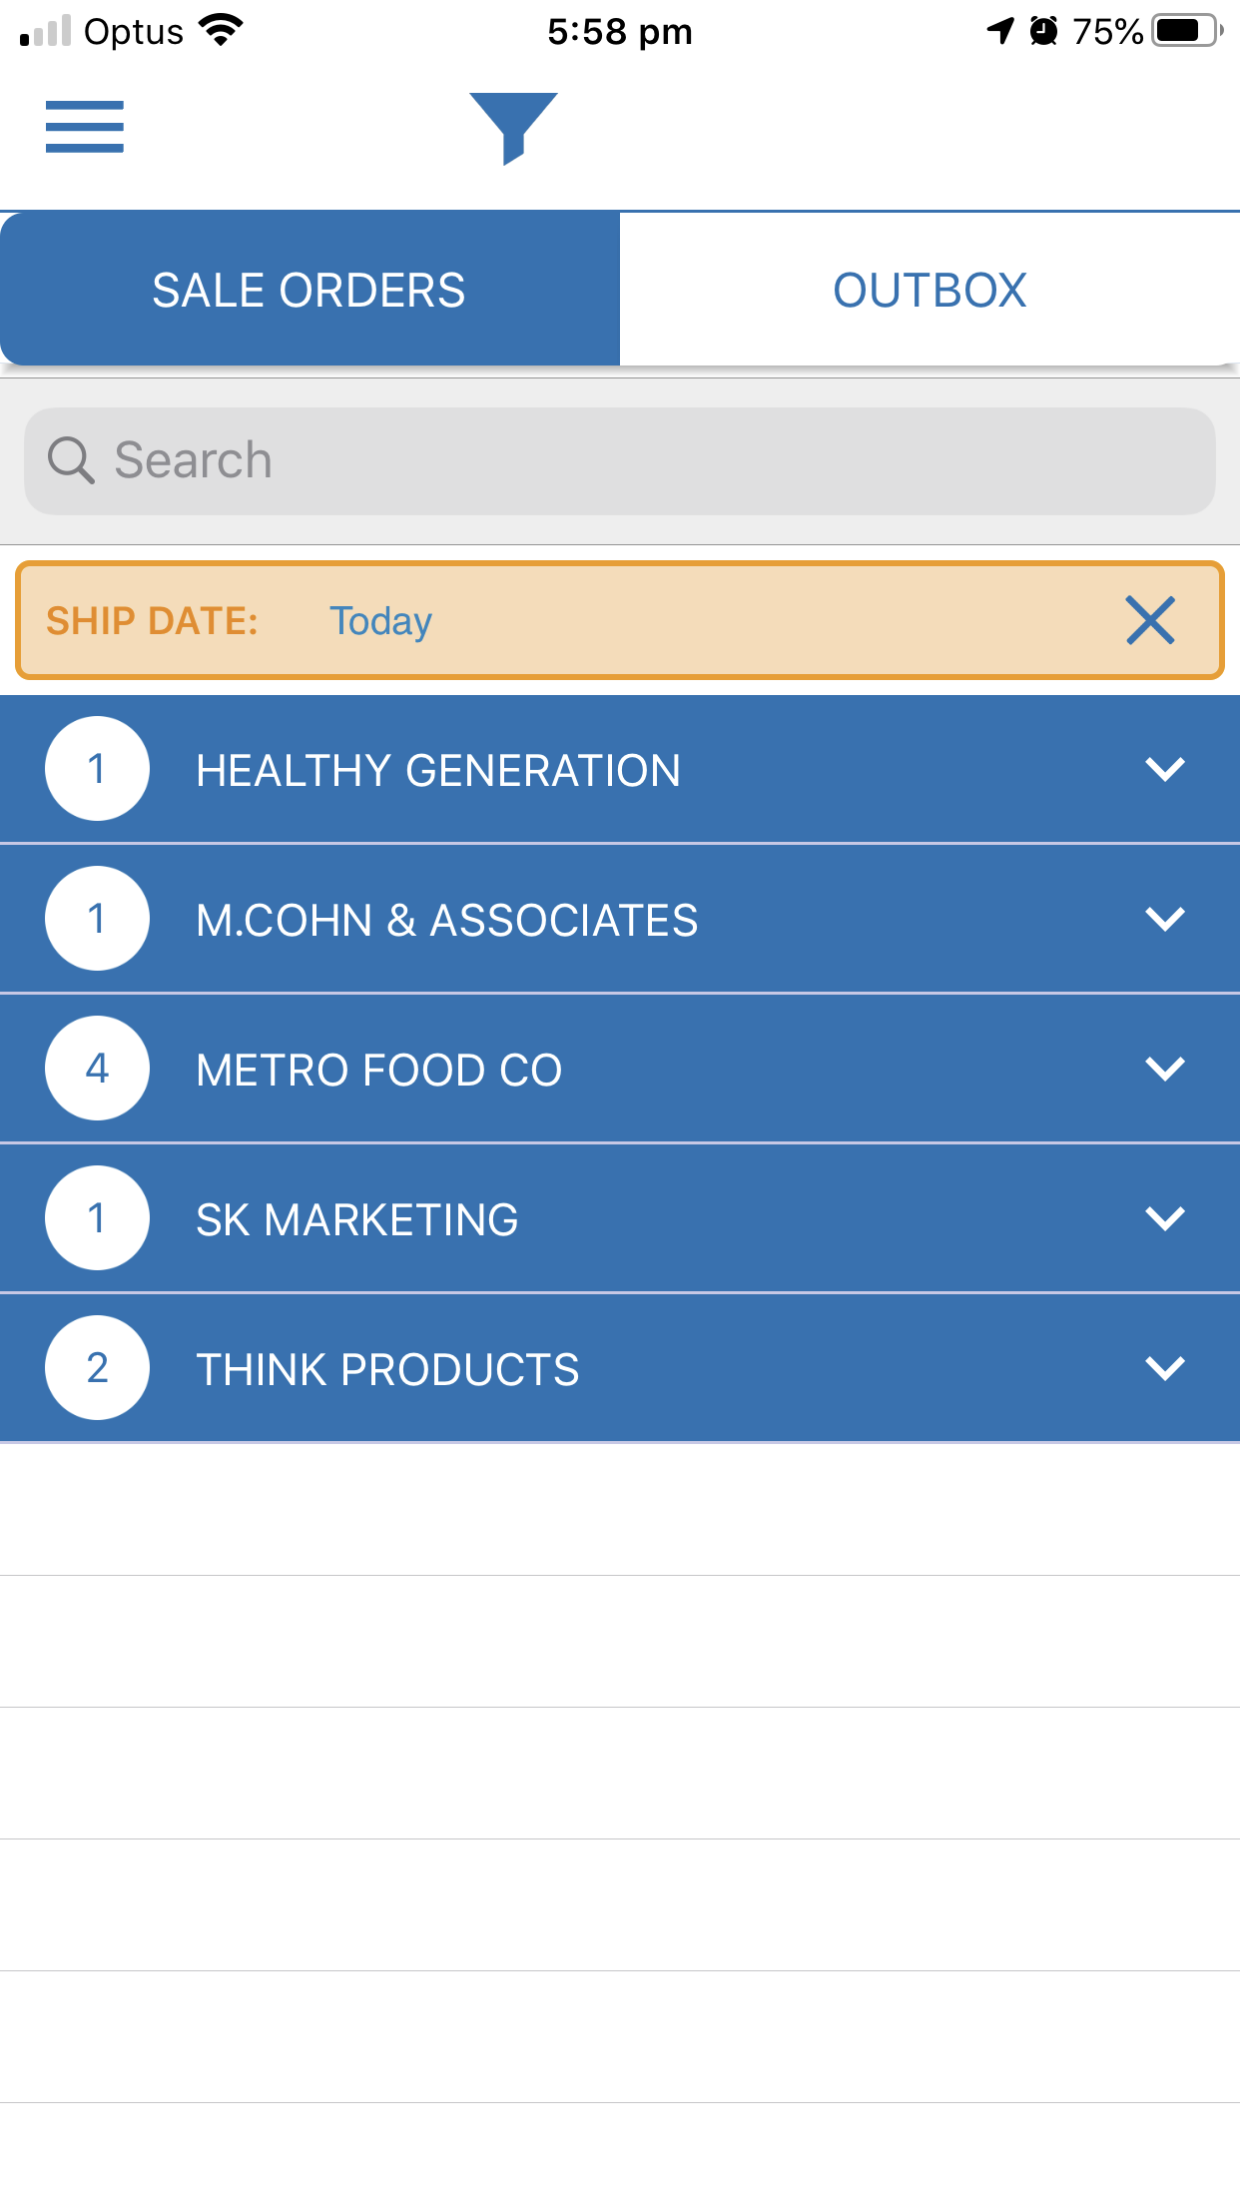Screen dimensions: 1240x2205
Task: Select the Think Products customer name
Action: [387, 1369]
